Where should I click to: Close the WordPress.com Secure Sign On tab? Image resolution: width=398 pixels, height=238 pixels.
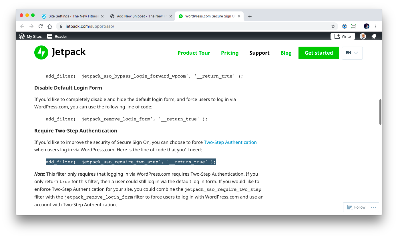239,16
